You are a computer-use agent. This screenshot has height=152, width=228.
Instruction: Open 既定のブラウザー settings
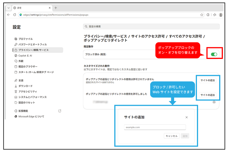coord(38,67)
